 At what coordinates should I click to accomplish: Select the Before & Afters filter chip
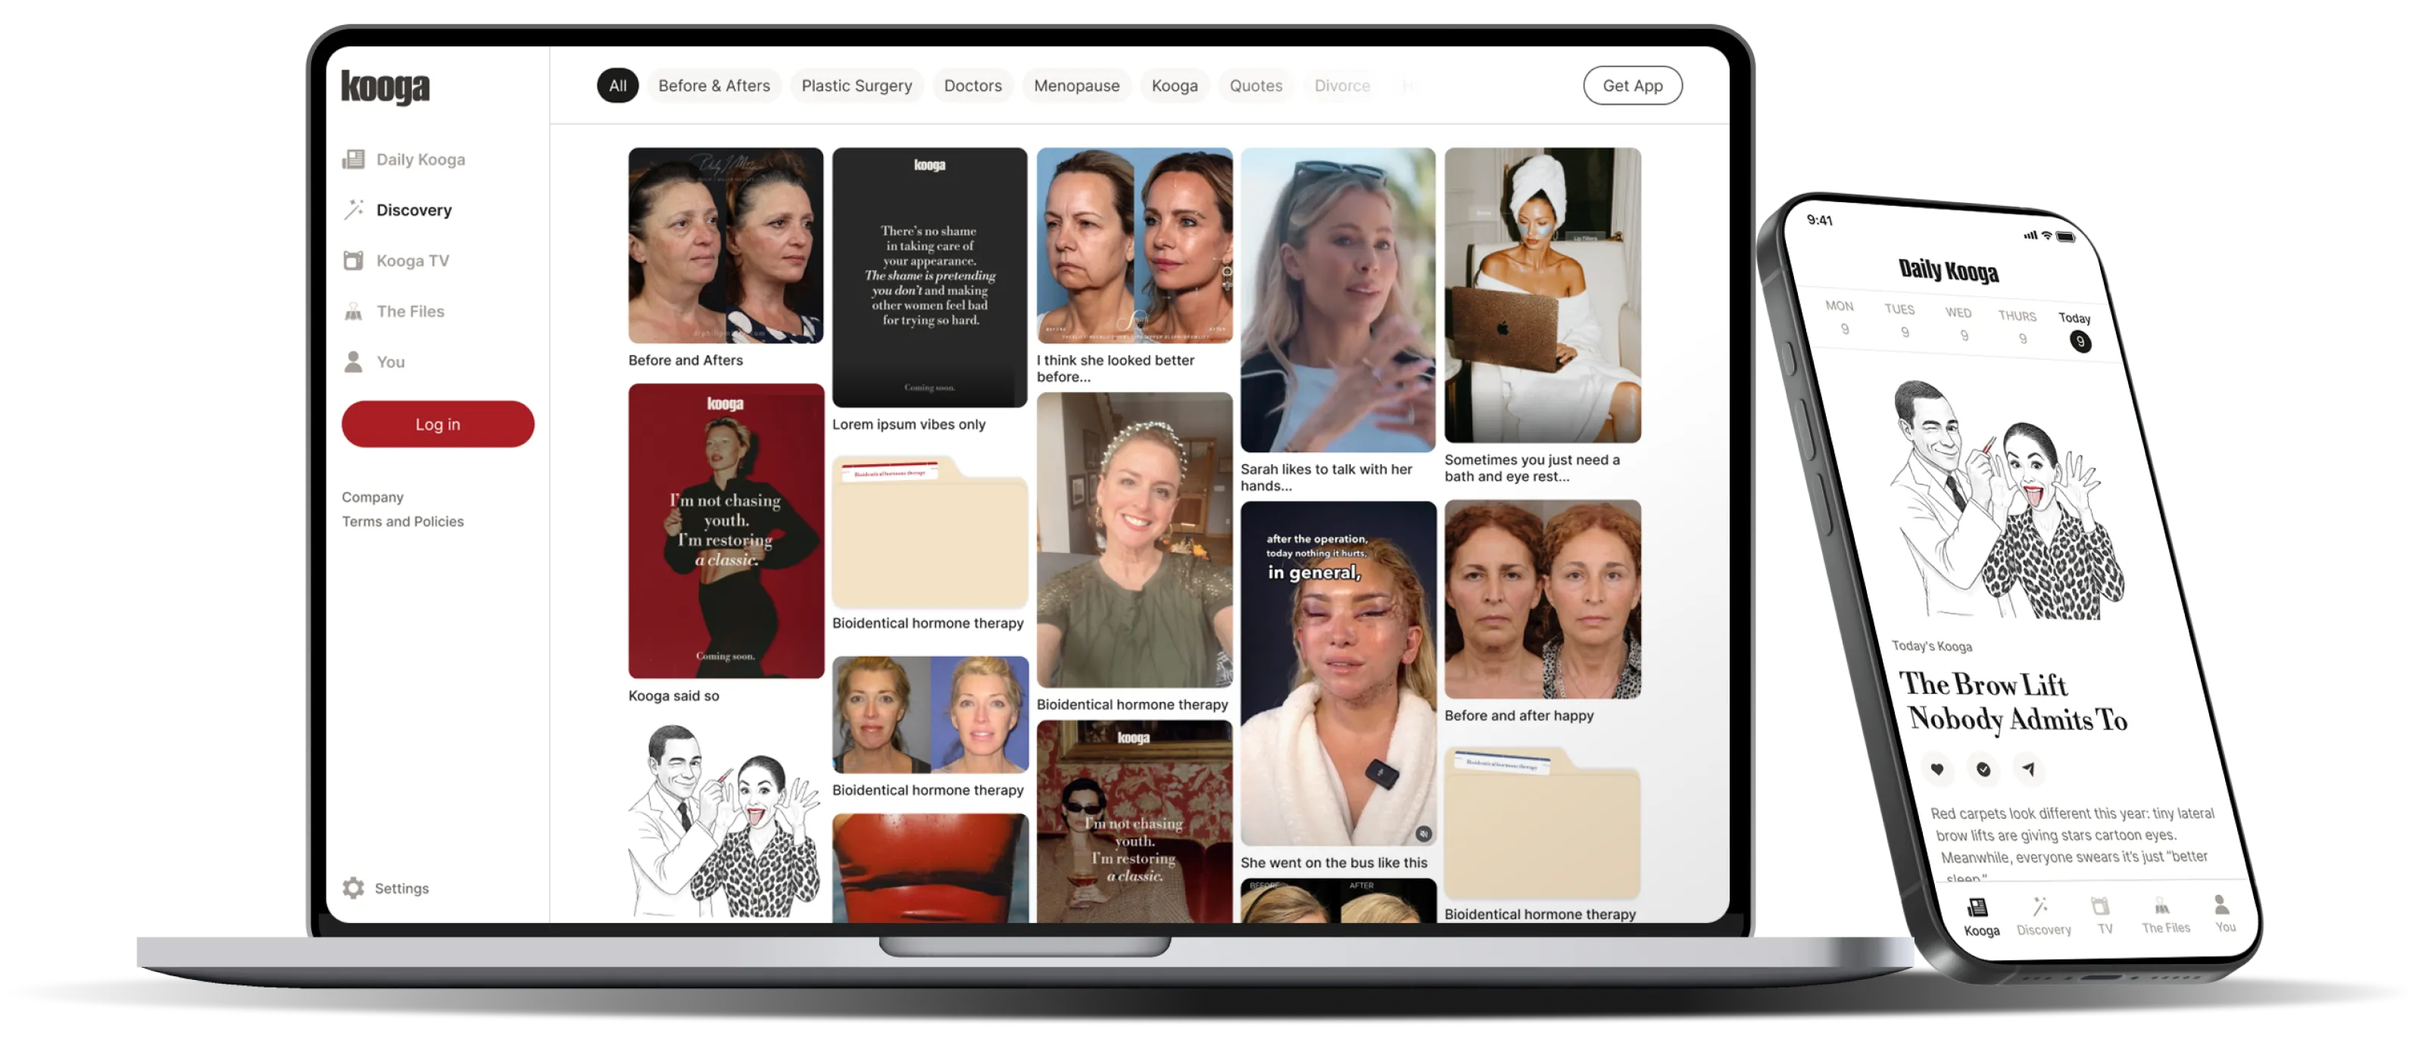(x=713, y=86)
